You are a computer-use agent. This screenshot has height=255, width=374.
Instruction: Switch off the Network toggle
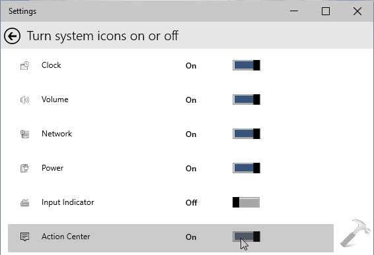pyautogui.click(x=246, y=134)
